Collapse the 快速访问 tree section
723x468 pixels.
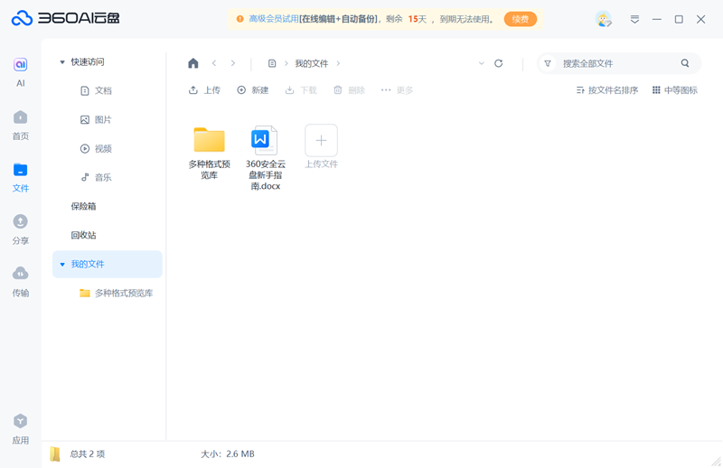[x=62, y=62]
